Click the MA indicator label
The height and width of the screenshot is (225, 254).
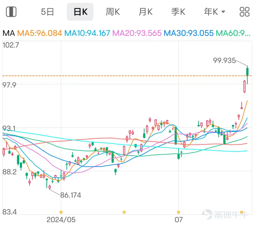[9, 33]
